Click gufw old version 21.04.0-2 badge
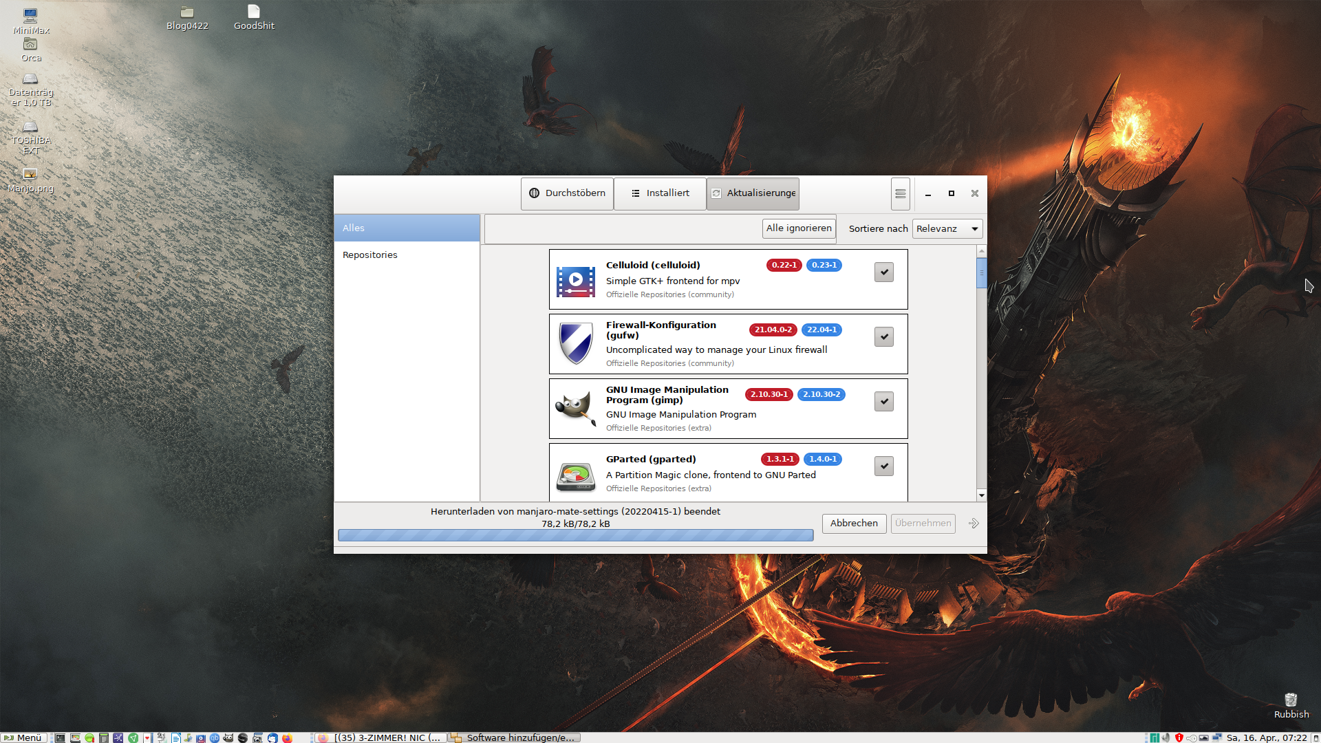1321x743 pixels. [773, 330]
